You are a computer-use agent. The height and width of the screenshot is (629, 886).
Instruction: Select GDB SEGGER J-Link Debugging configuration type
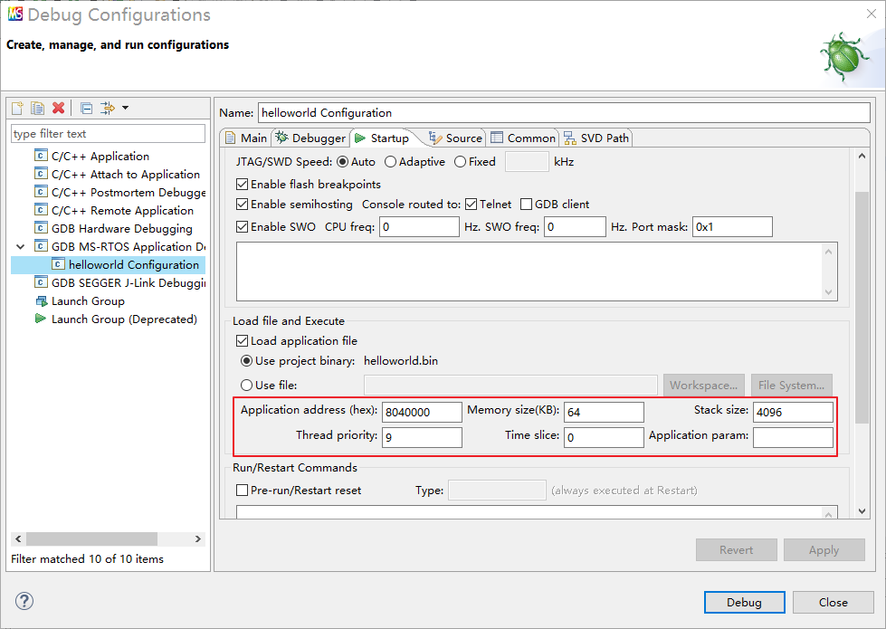pos(128,283)
